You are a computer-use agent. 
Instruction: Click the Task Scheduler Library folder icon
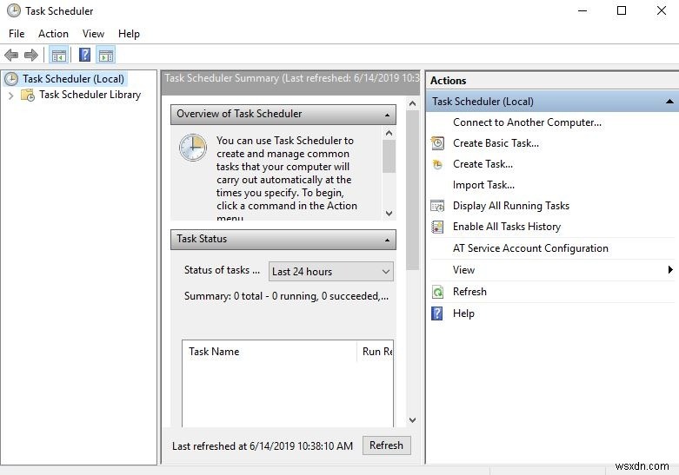[28, 95]
